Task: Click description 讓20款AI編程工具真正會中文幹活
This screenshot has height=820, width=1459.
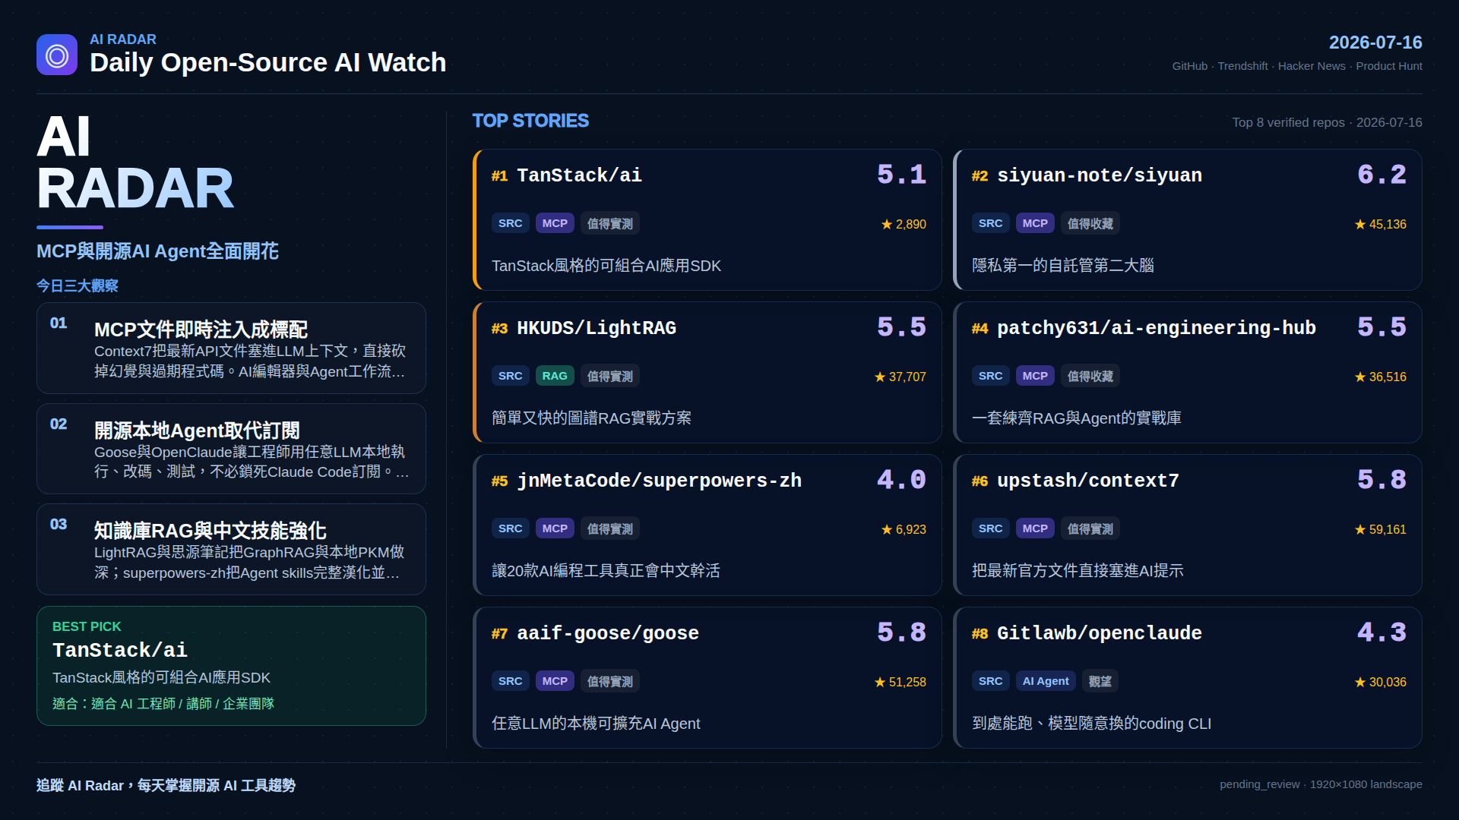Action: tap(606, 571)
